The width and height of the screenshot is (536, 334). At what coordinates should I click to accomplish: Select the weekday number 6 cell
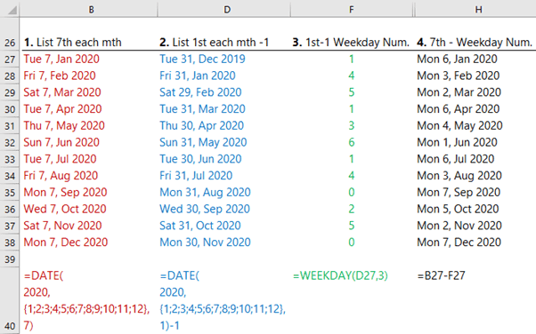(x=352, y=142)
